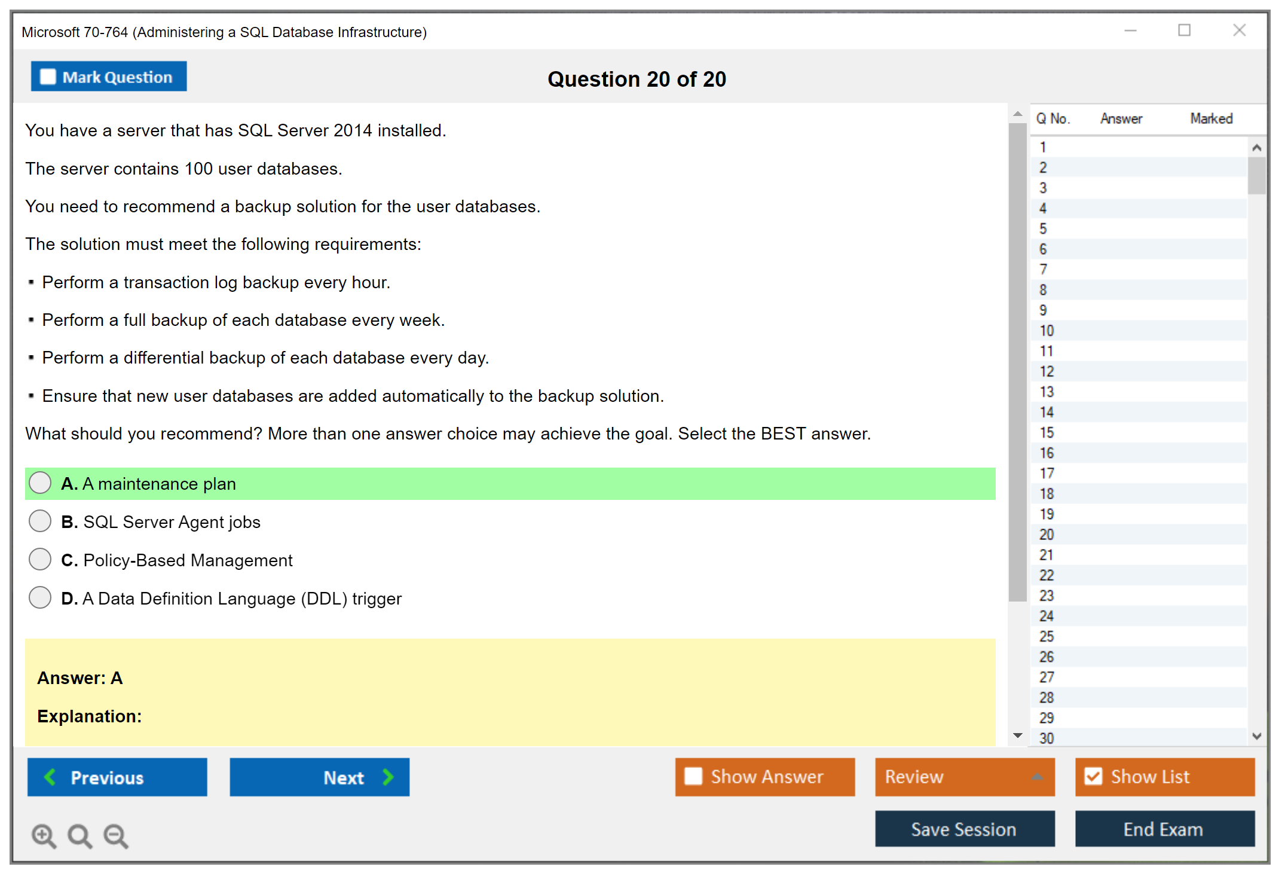Image resolution: width=1285 pixels, height=879 pixels.
Task: Click the reset zoom magnifier icon
Action: pos(79,835)
